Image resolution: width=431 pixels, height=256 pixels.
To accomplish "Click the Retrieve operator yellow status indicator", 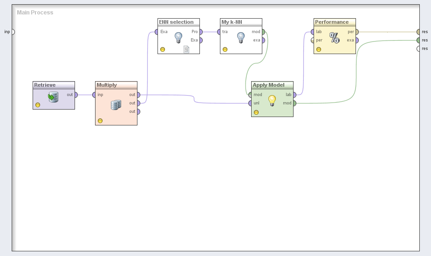I will [x=38, y=105].
